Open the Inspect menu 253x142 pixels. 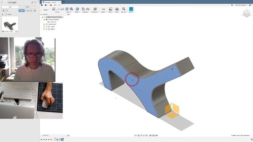(x=104, y=12)
